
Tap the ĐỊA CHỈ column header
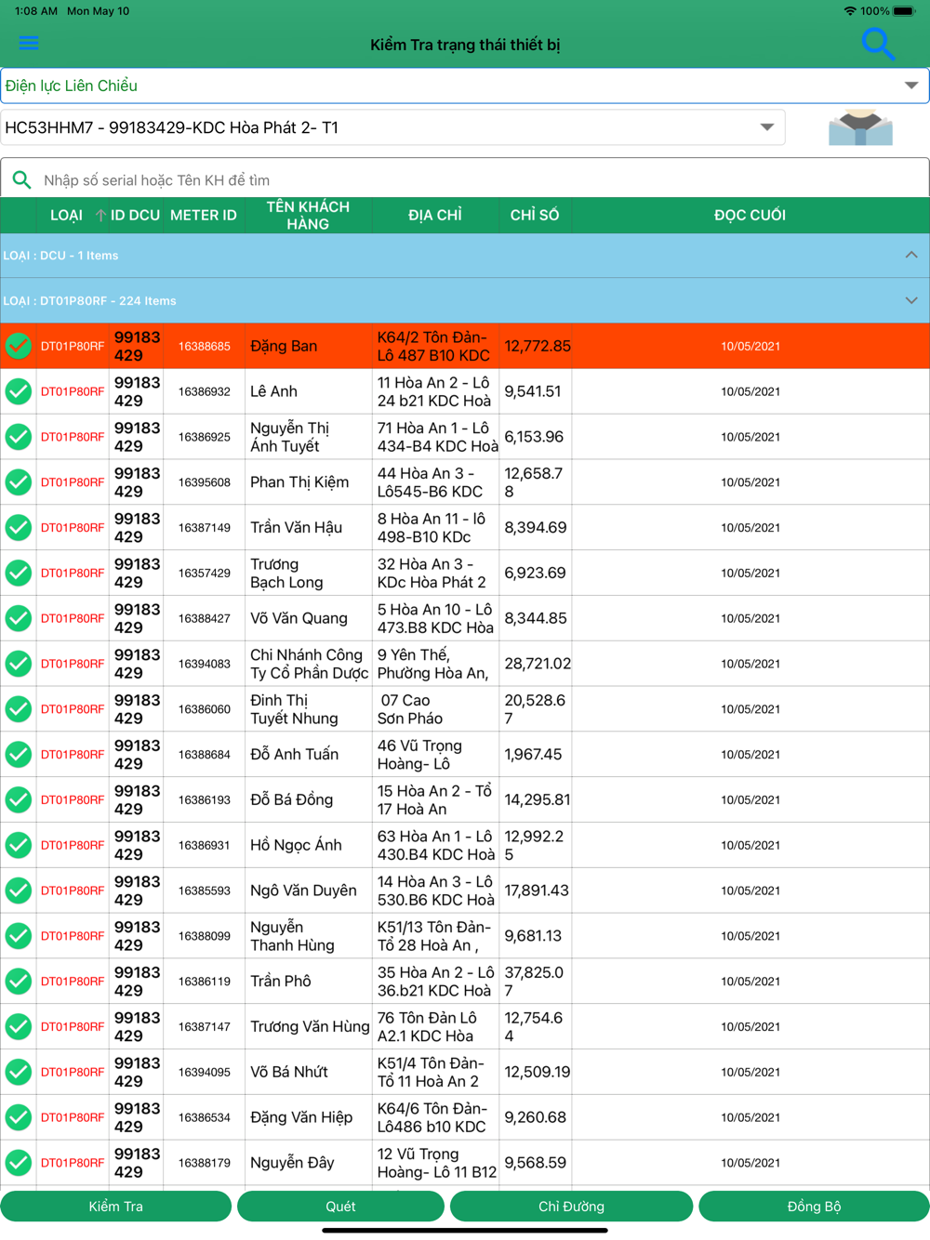pyautogui.click(x=434, y=215)
